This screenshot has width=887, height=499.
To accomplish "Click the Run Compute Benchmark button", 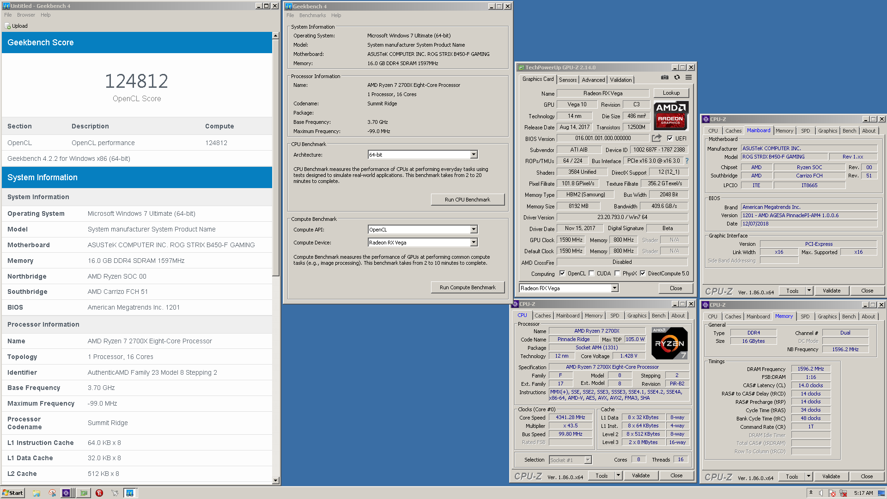I will pos(468,287).
